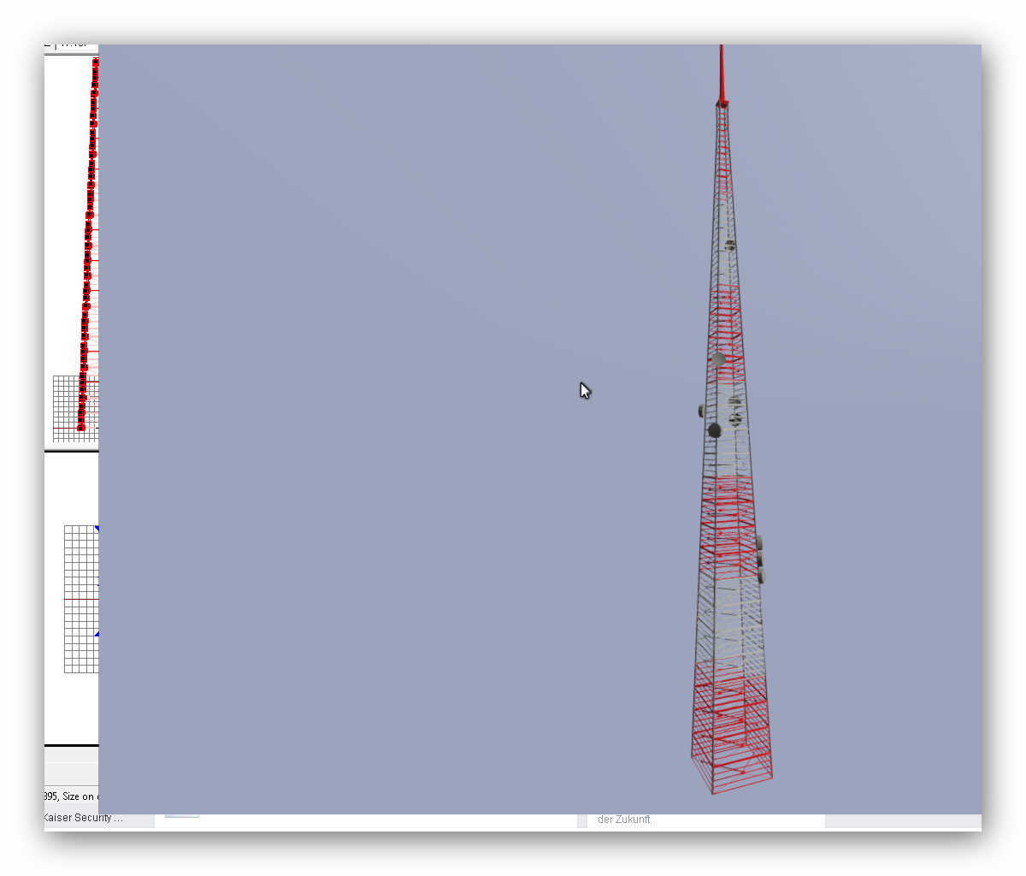Click the lower blue triangle marker in lower viewport
This screenshot has height=876, width=1026.
[97, 634]
